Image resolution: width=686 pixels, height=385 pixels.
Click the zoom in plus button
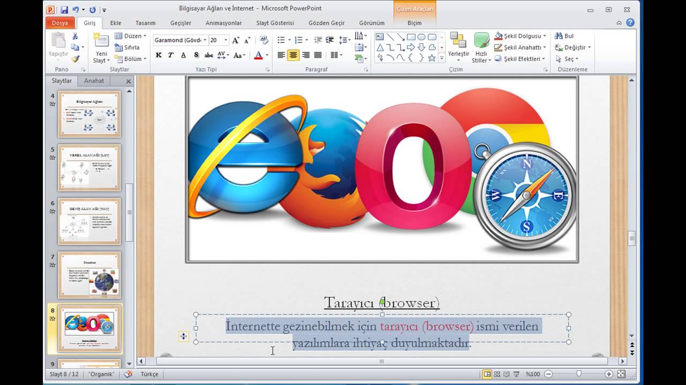click(609, 374)
